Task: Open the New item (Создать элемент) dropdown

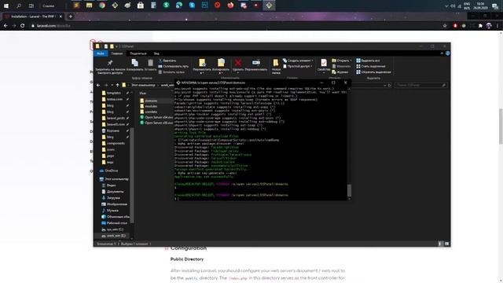Action: [298, 61]
